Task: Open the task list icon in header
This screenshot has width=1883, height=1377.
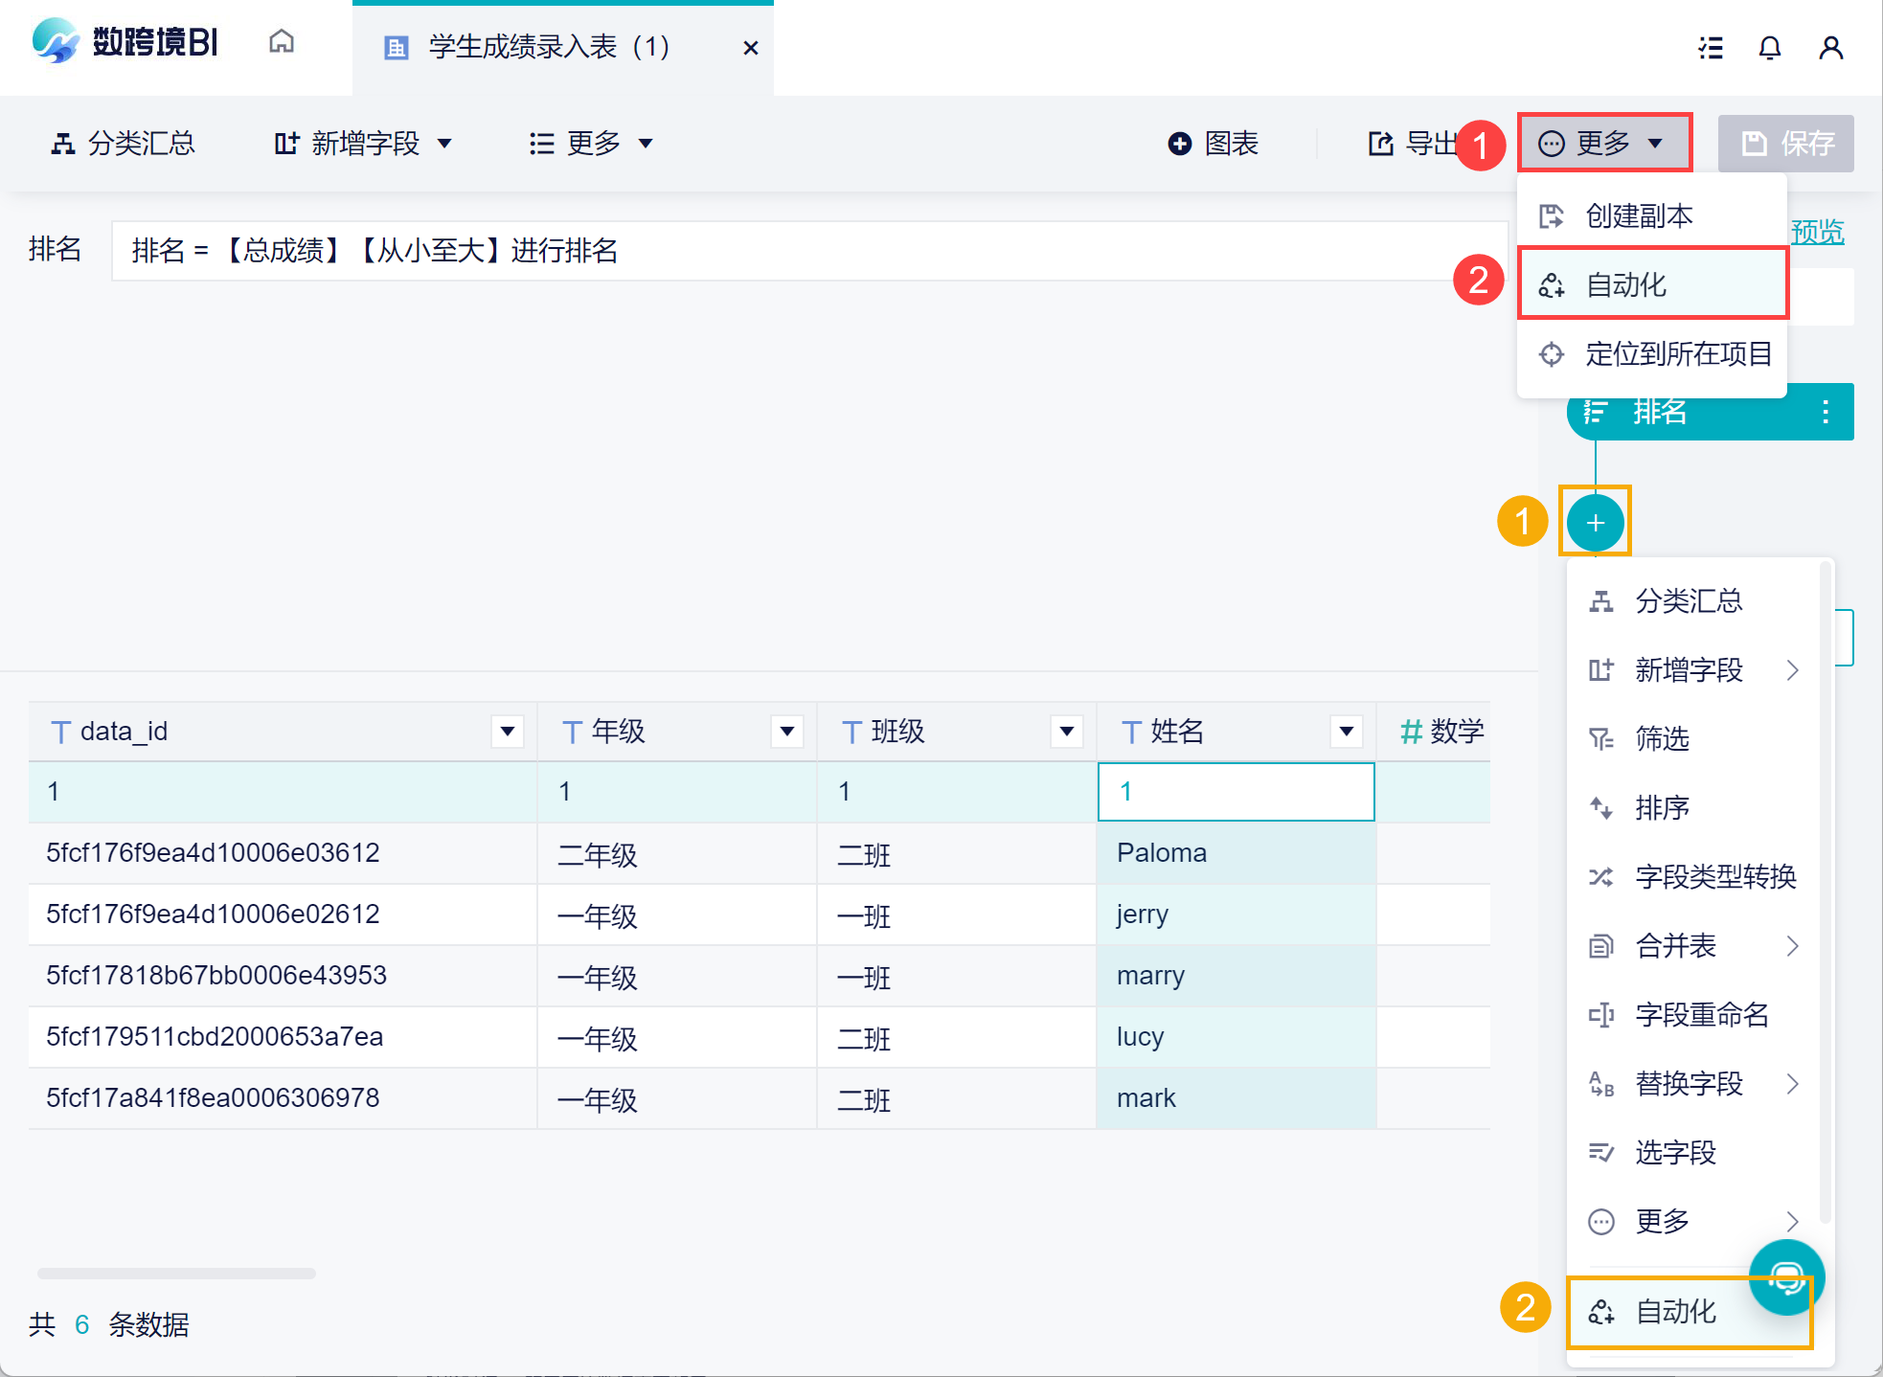Action: [1711, 47]
